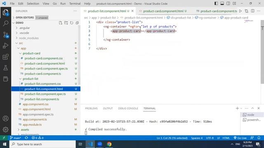Toggle the primary side bar layout icon

(x=216, y=4)
